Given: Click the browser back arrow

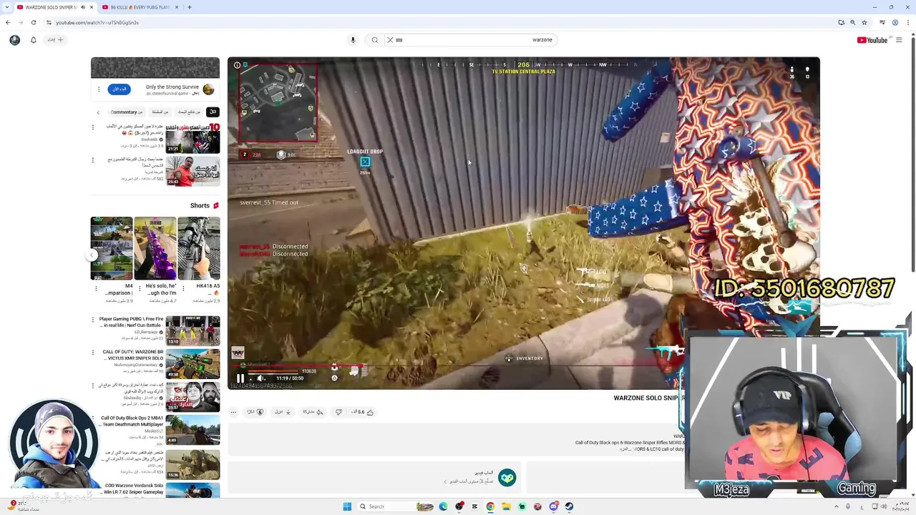Looking at the screenshot, I should 8,22.
